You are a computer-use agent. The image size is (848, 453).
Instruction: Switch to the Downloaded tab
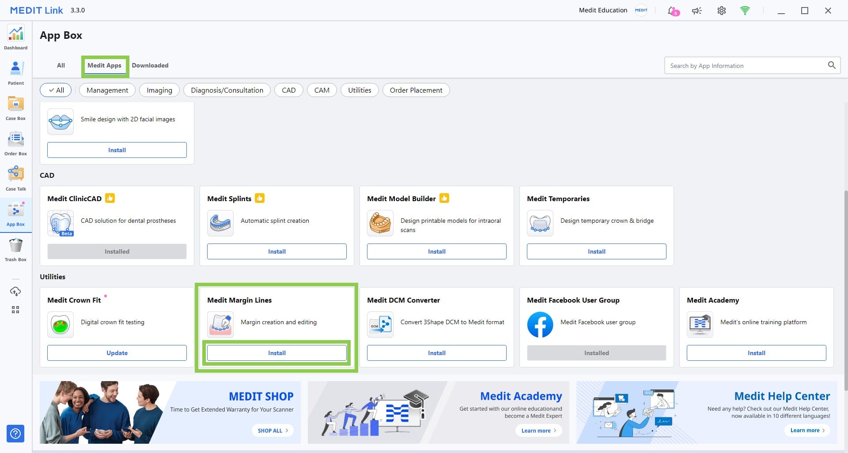[150, 65]
